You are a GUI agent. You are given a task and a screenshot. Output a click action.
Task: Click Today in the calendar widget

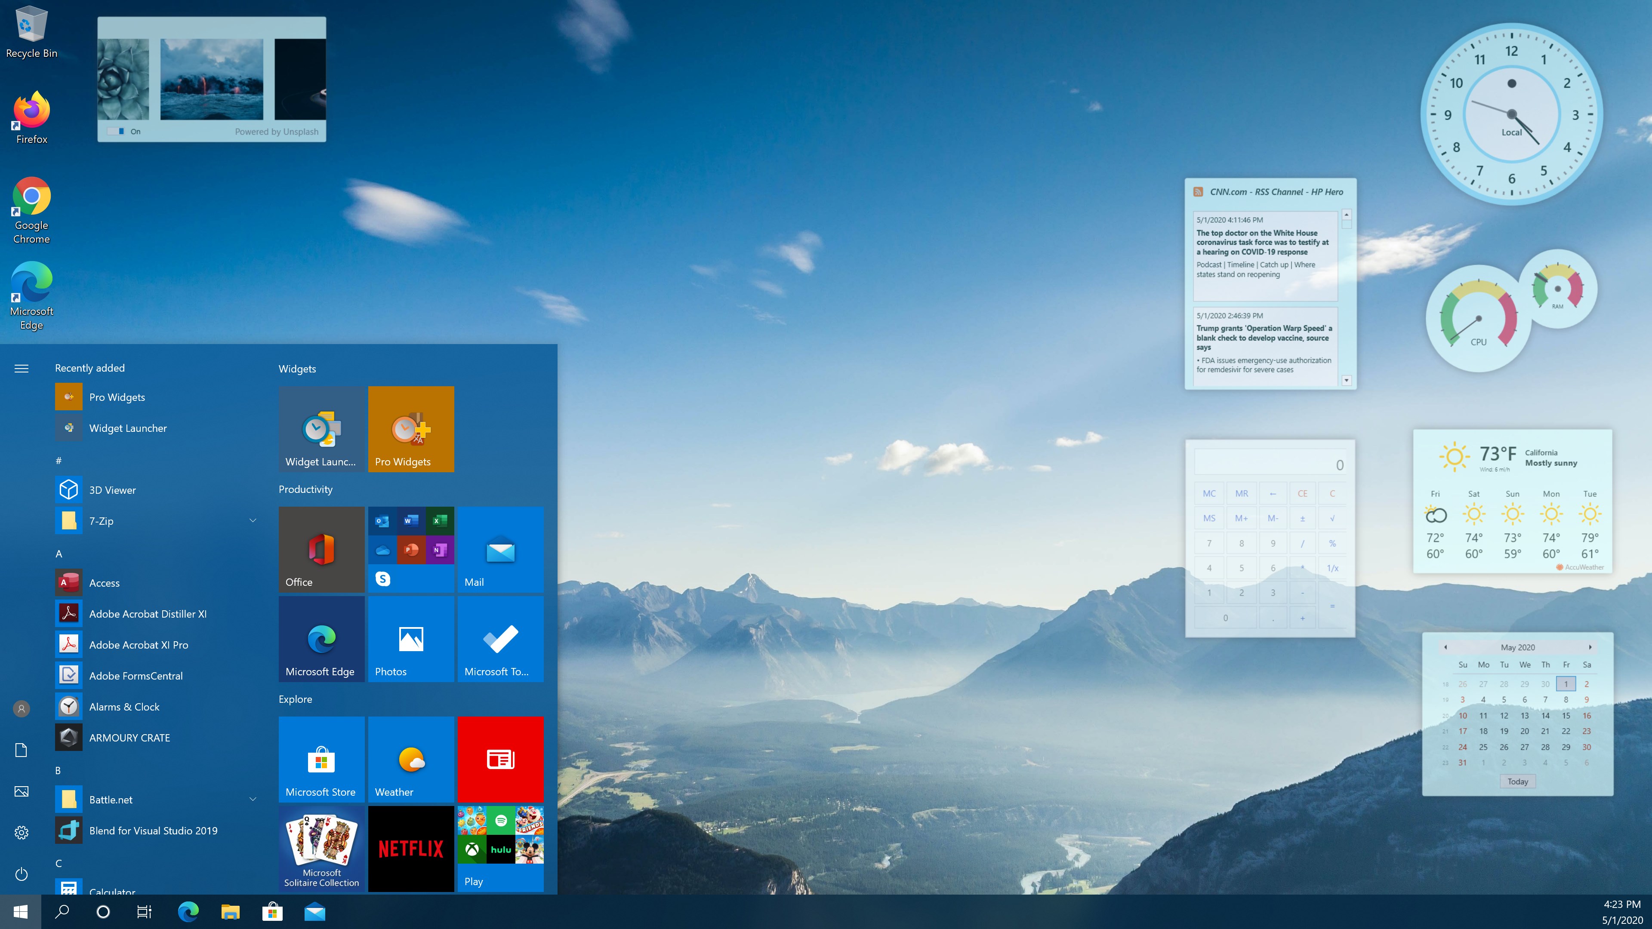(1517, 781)
